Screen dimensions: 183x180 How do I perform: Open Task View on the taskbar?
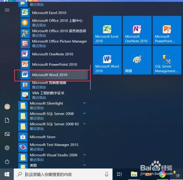click(119, 174)
